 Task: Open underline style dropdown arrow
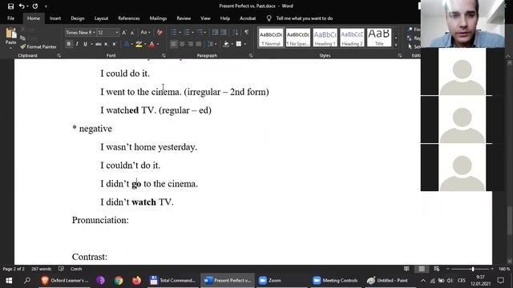[x=92, y=44]
